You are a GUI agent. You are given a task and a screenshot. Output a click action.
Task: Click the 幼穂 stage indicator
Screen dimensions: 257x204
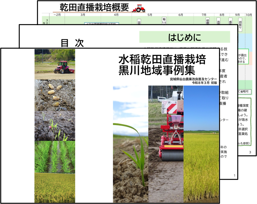pos(207,21)
